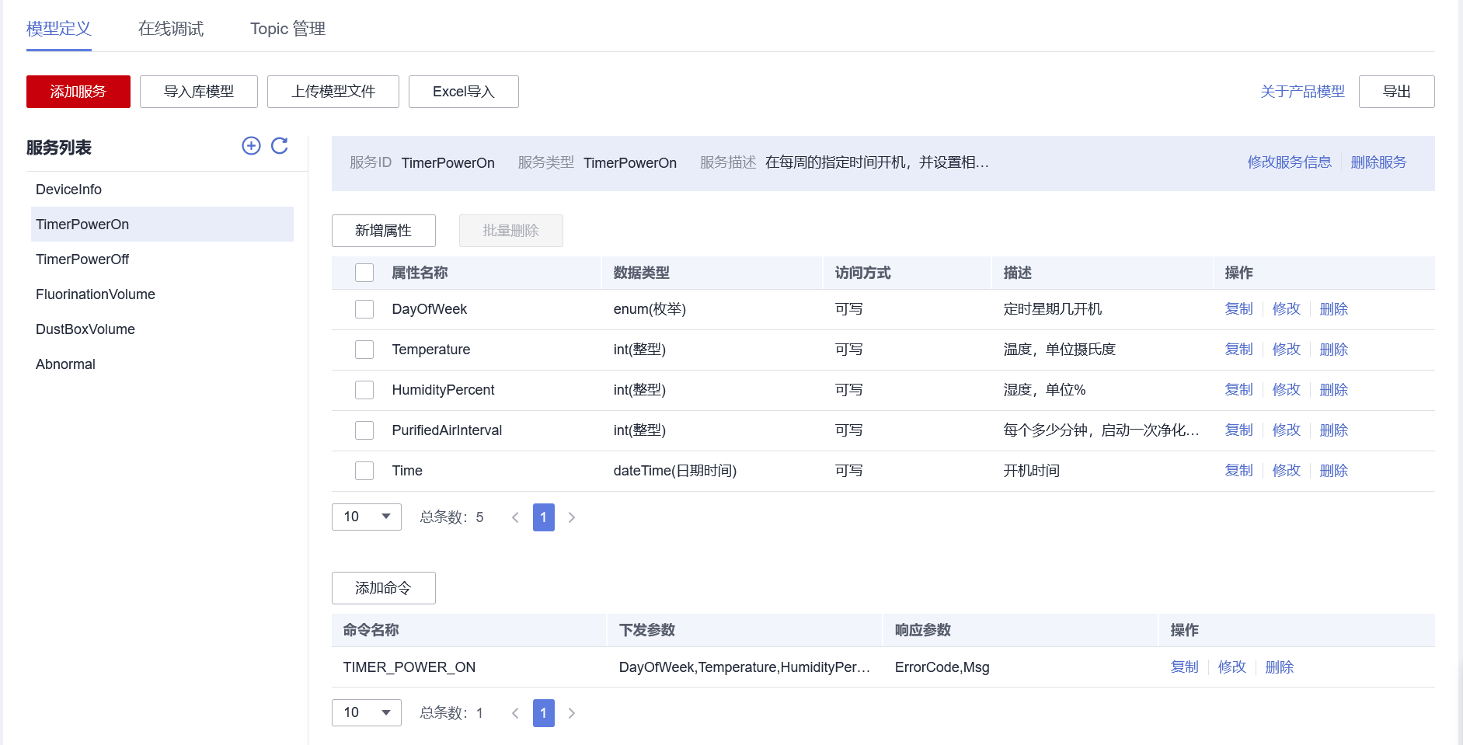Image resolution: width=1463 pixels, height=745 pixels.
Task: Open the attribute page size dropdown
Action: pos(366,517)
